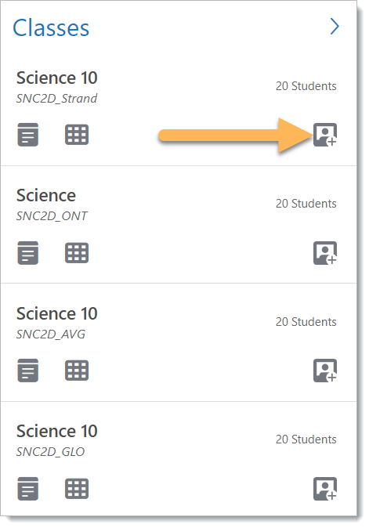Select the Science 10 SNC2D_GLO class title
The image size is (369, 528).
[57, 431]
